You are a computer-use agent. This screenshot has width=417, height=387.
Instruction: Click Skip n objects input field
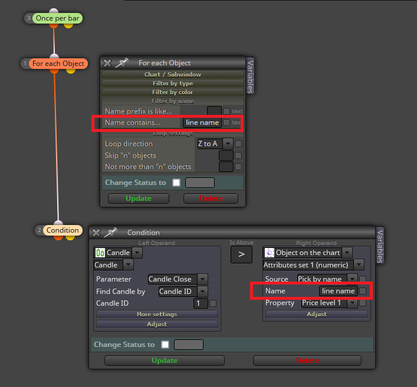pyautogui.click(x=226, y=156)
